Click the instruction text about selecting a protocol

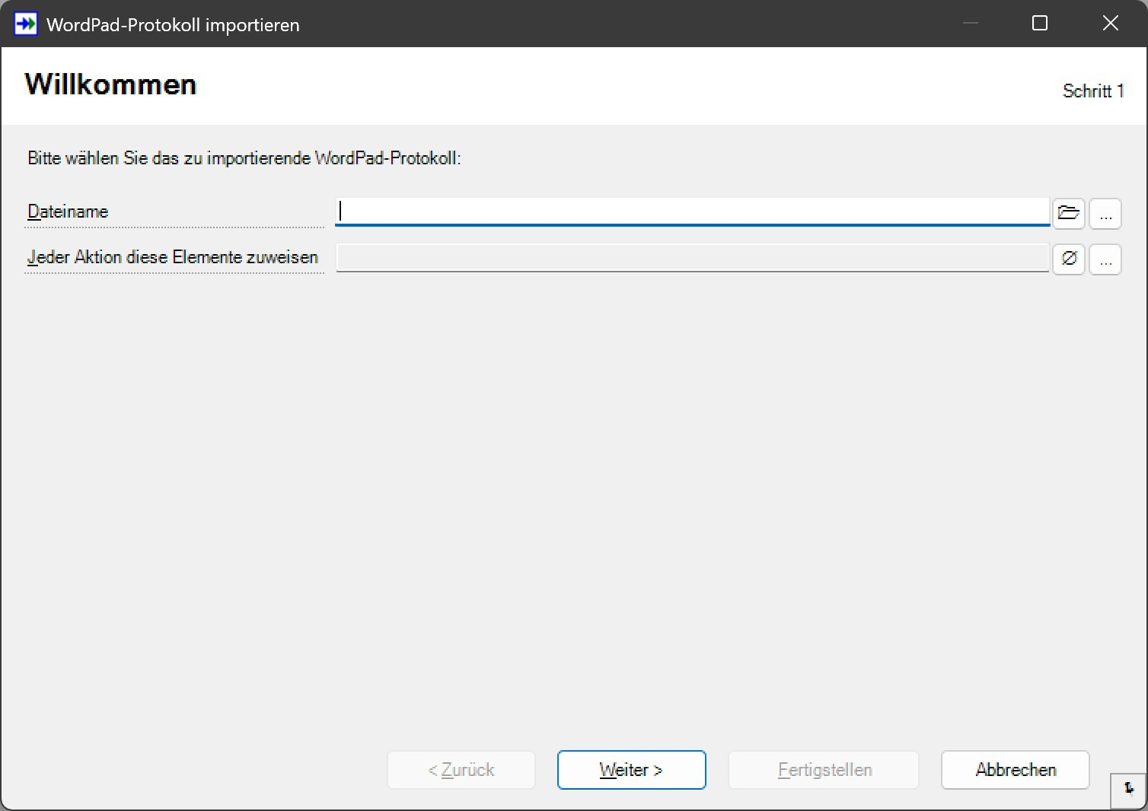click(x=243, y=158)
